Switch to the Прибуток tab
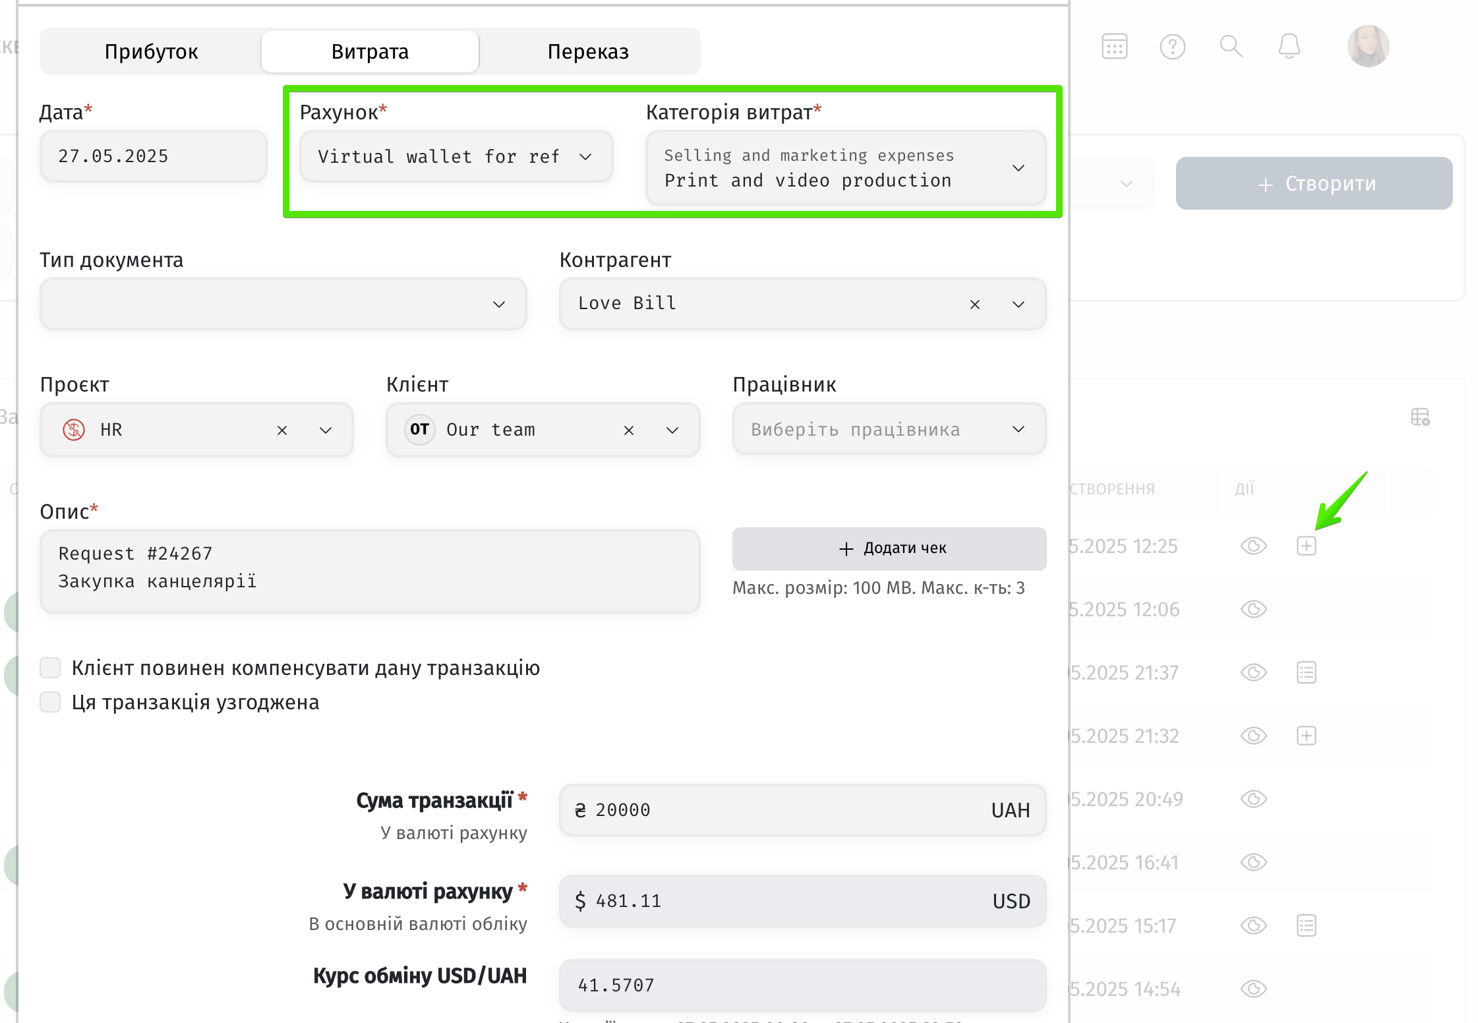Image resolution: width=1478 pixels, height=1023 pixels. (151, 51)
